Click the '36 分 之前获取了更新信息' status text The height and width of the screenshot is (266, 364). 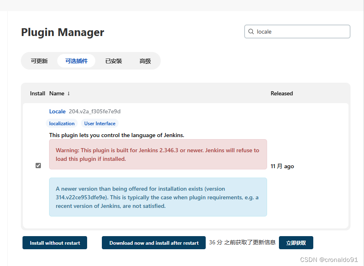point(242,243)
